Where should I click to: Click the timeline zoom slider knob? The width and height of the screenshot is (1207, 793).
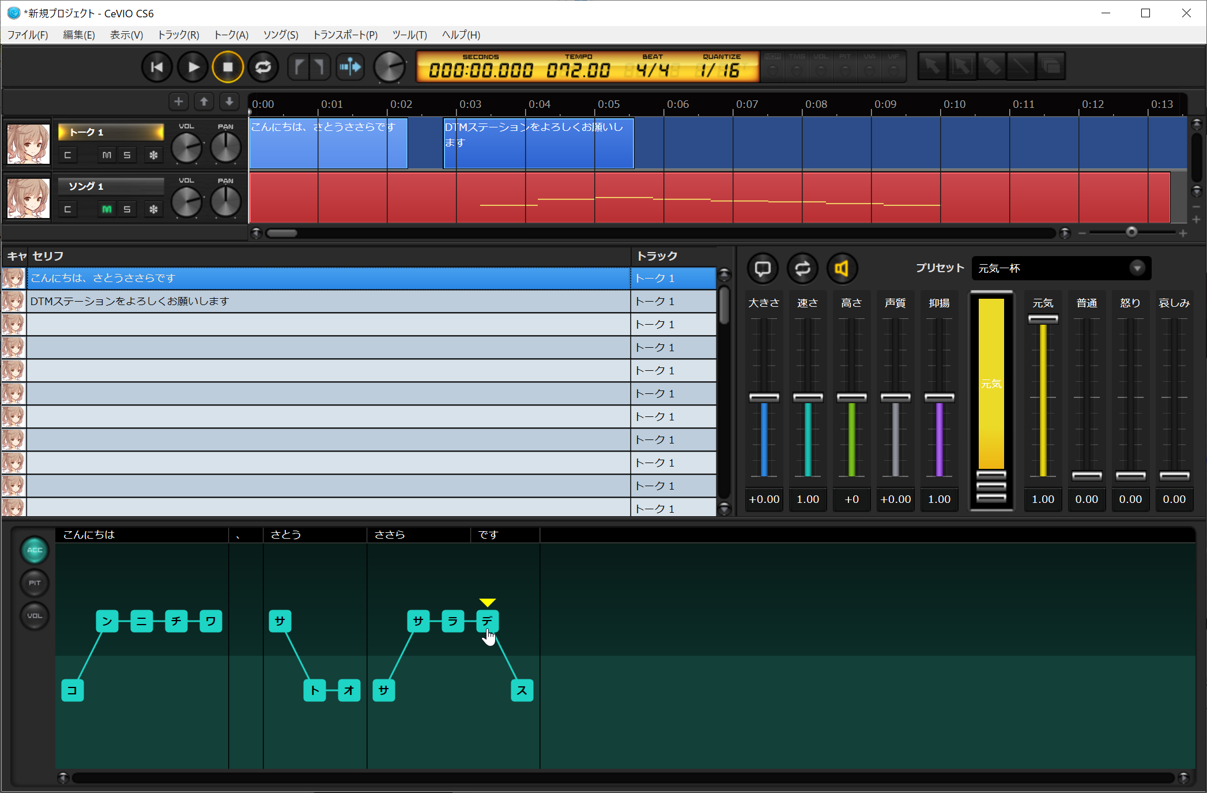coord(1131,232)
